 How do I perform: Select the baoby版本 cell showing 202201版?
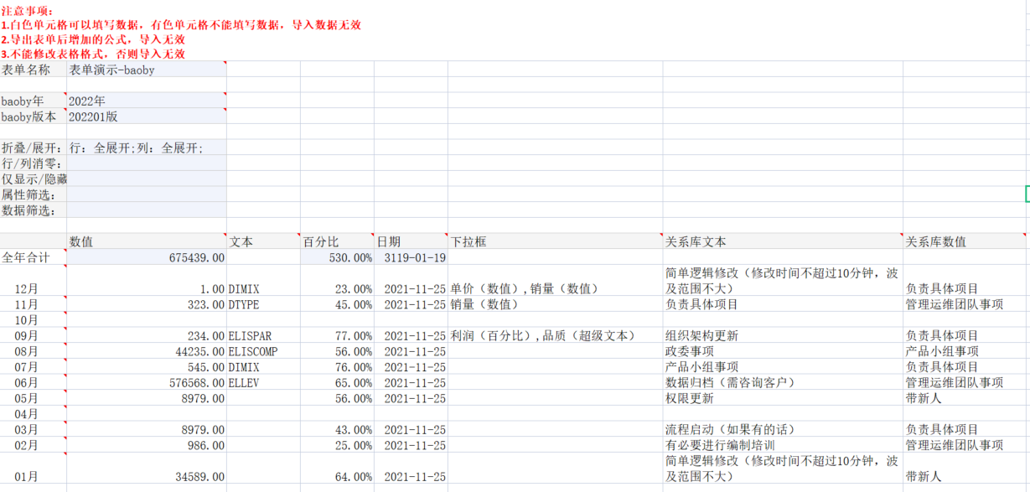[146, 117]
